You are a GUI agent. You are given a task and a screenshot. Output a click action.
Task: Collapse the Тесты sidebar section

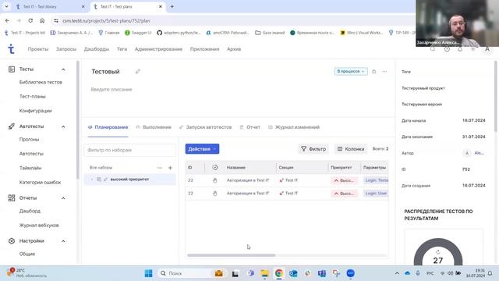63,69
